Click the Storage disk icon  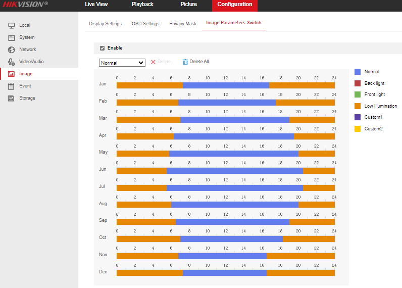(x=11, y=98)
